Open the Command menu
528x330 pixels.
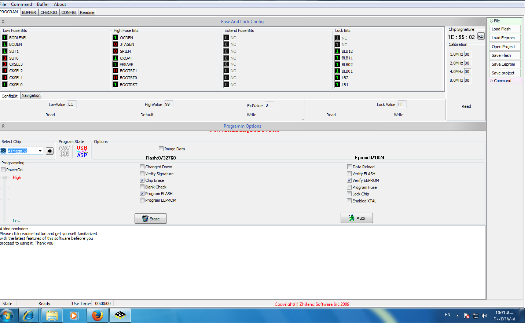click(x=21, y=4)
